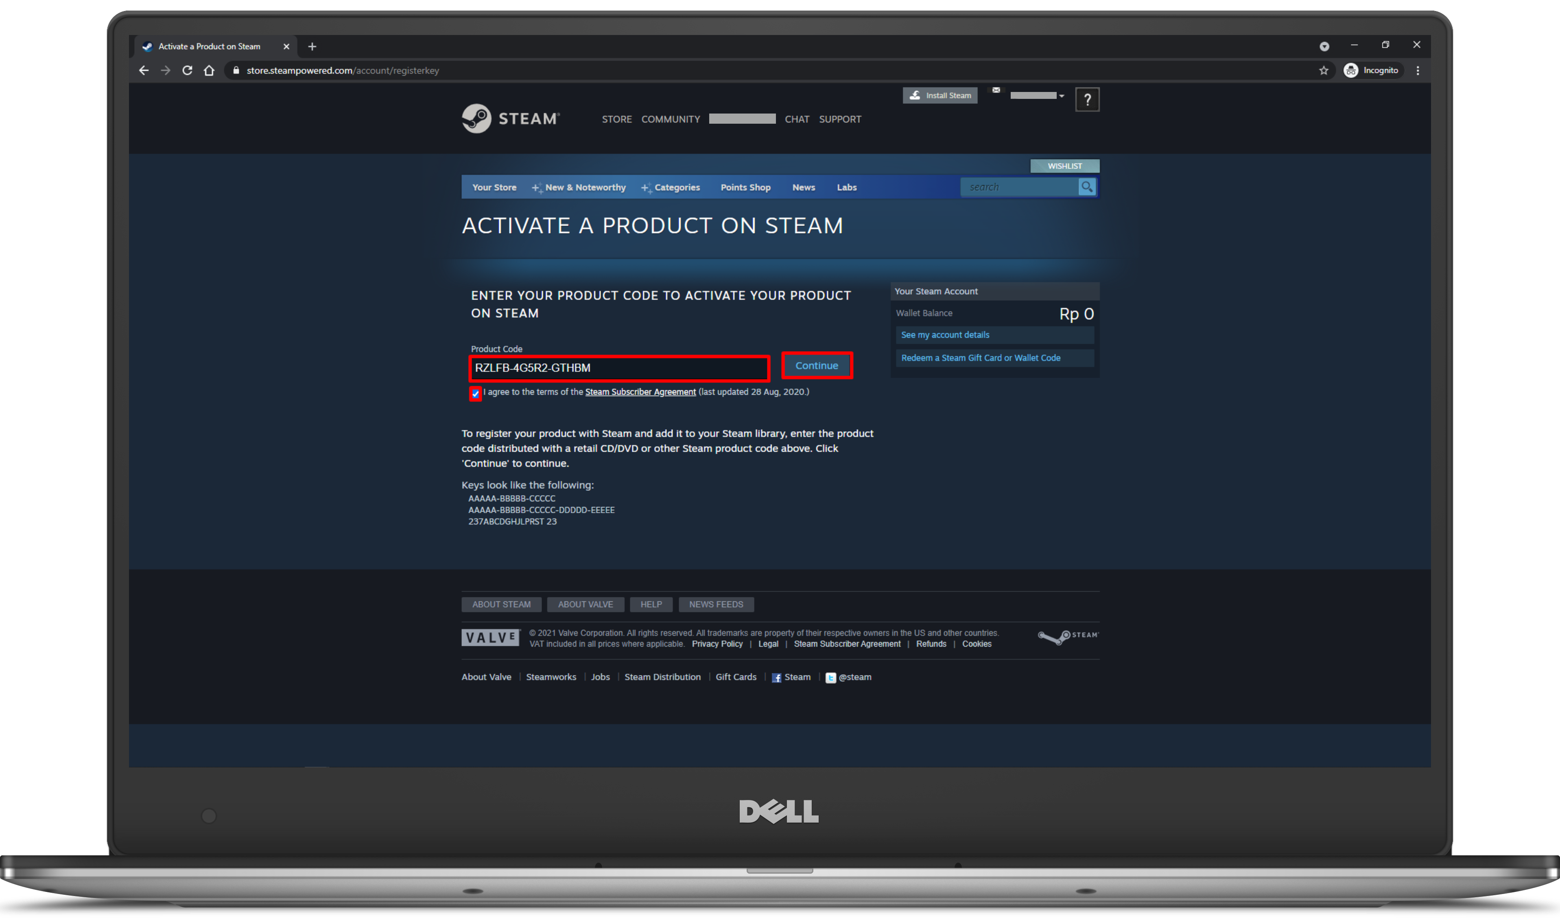Screen dimensions: 1560x918
Task: Expand the New & Noteworthy dropdown
Action: tap(584, 187)
